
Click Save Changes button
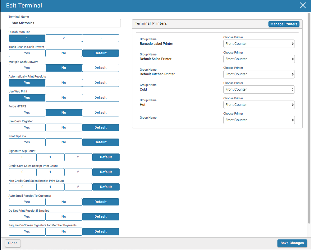292,243
